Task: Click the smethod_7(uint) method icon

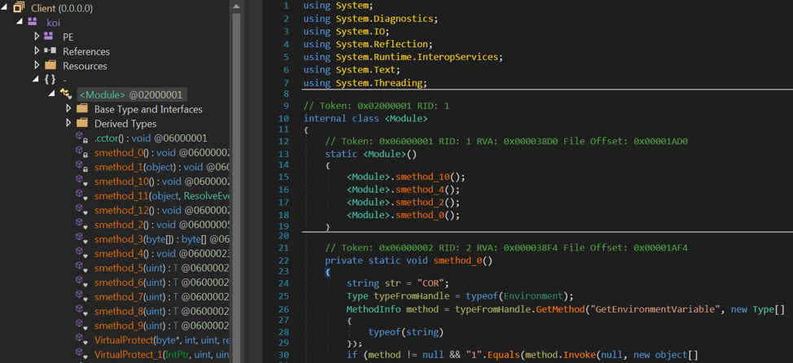Action: pos(81,296)
